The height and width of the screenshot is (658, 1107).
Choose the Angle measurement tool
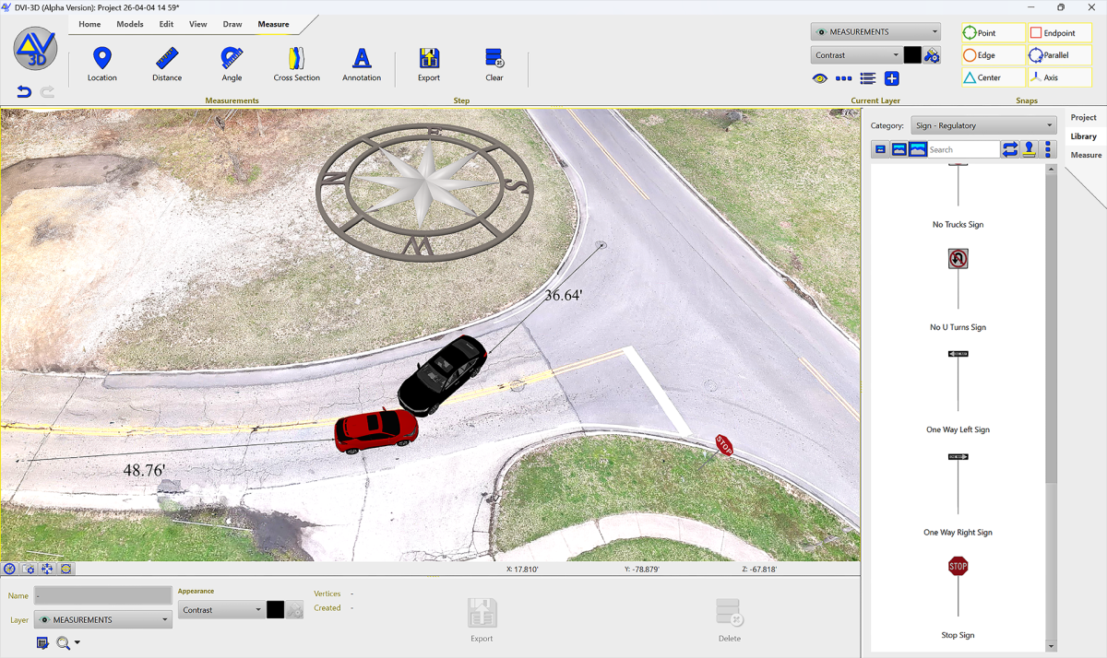232,65
